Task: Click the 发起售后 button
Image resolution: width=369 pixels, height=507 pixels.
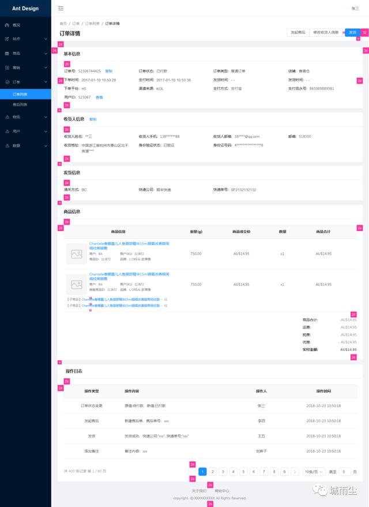Action: (x=298, y=32)
